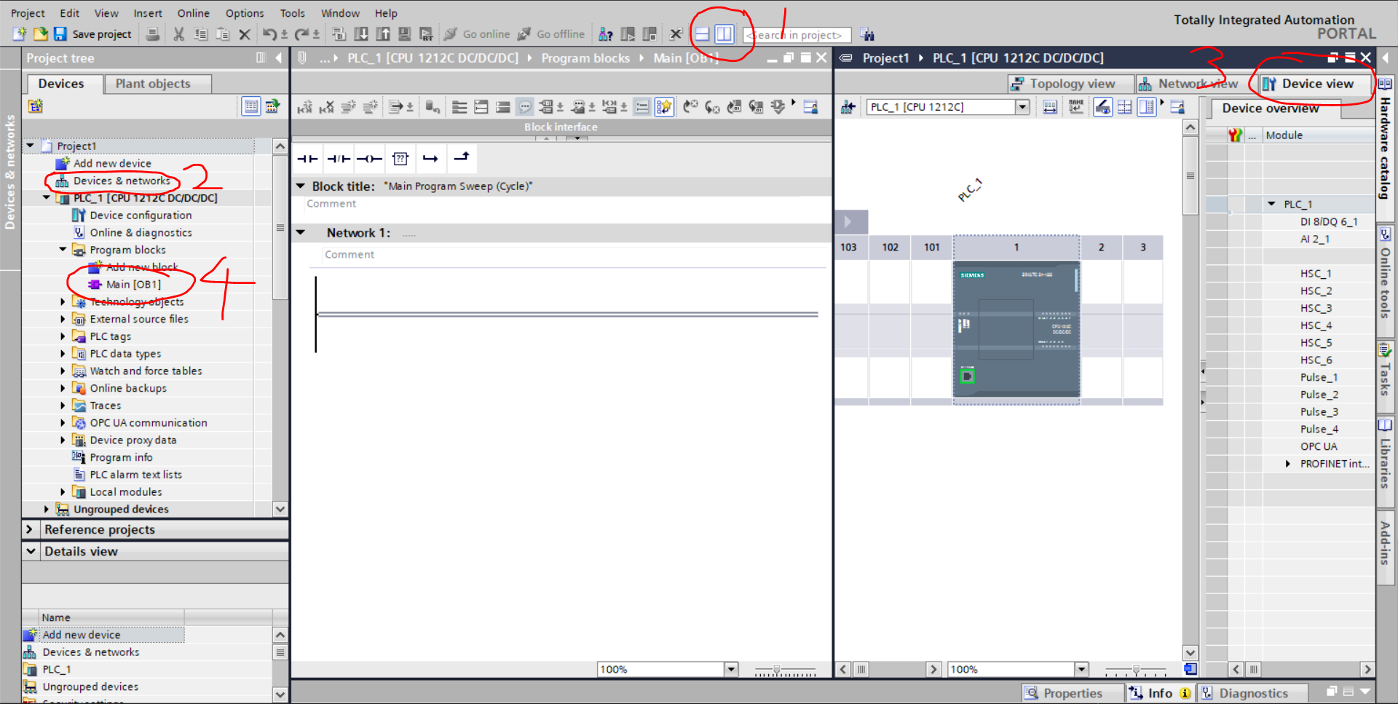Collapse the Program blocks folder

(x=63, y=250)
